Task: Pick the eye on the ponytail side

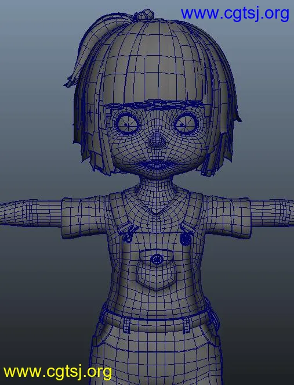Action: click(127, 123)
